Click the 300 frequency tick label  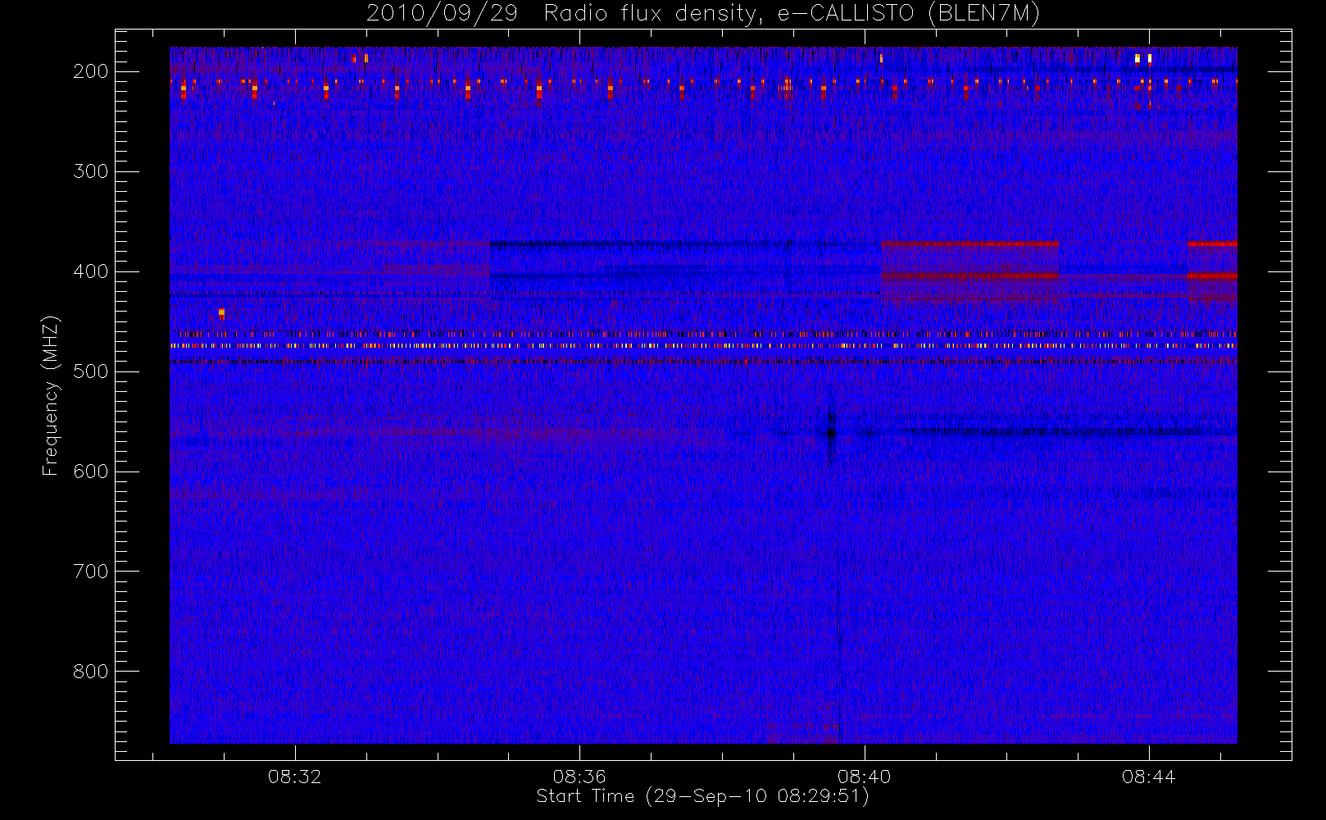click(91, 171)
